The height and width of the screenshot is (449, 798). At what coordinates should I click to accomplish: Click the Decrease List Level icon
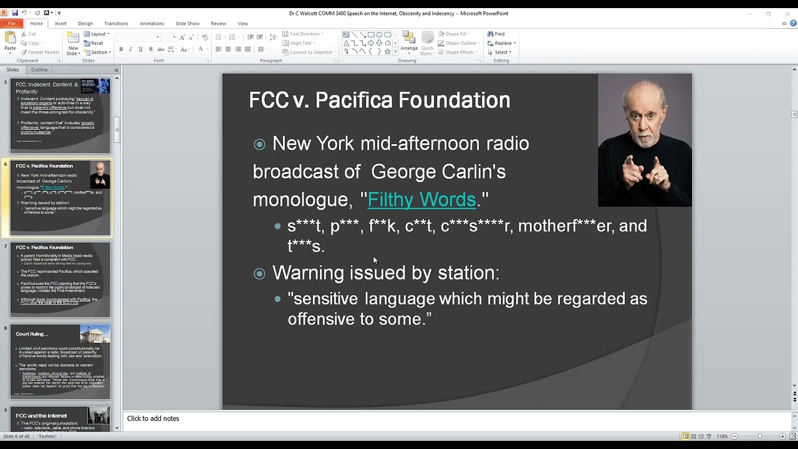249,37
